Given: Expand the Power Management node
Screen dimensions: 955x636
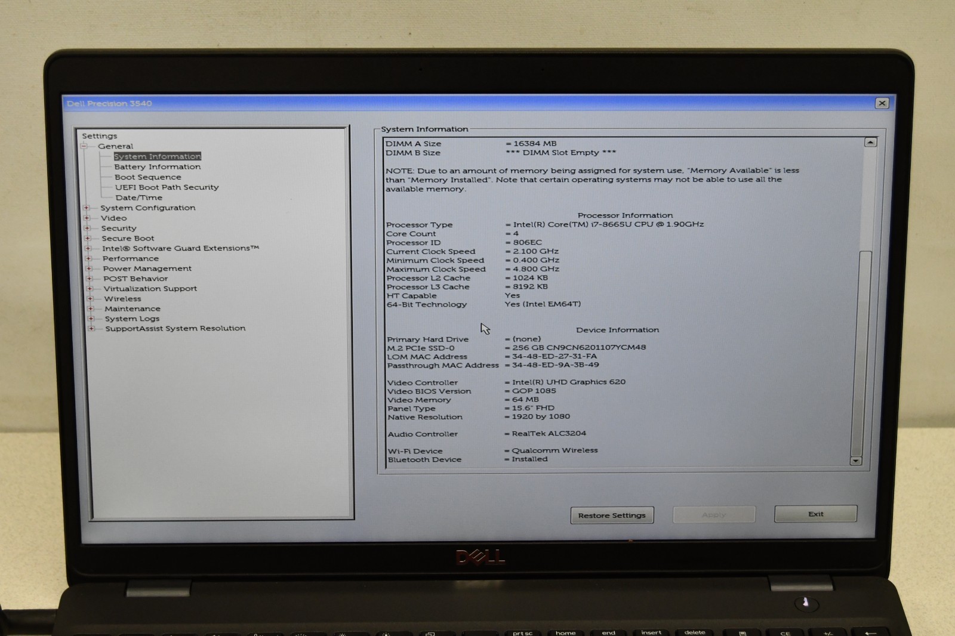Looking at the screenshot, I should 89,269.
